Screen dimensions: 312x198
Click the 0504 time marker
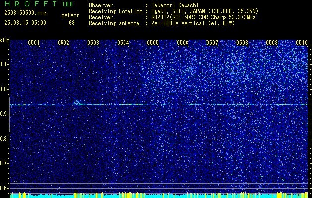point(123,42)
